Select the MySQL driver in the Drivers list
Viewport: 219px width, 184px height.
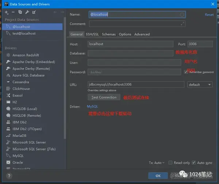tap(18, 156)
